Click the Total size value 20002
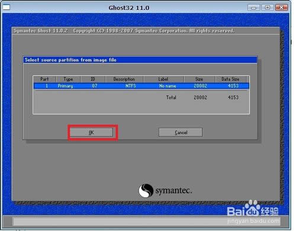The height and width of the screenshot is (231, 296). [x=201, y=97]
